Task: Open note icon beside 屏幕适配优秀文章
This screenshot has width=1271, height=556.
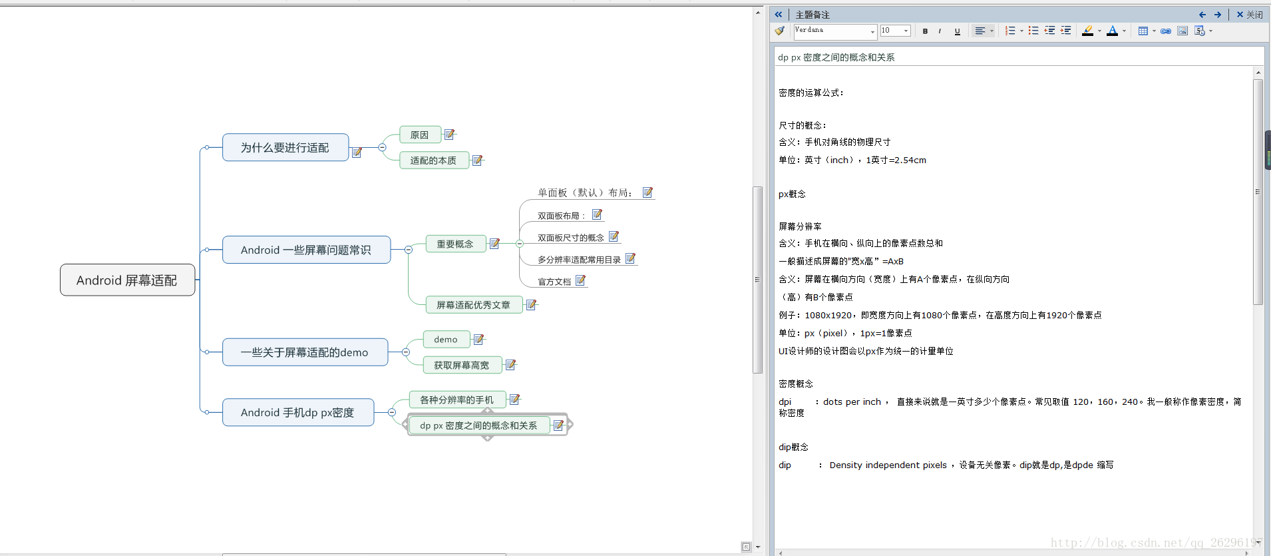Action: pos(531,304)
